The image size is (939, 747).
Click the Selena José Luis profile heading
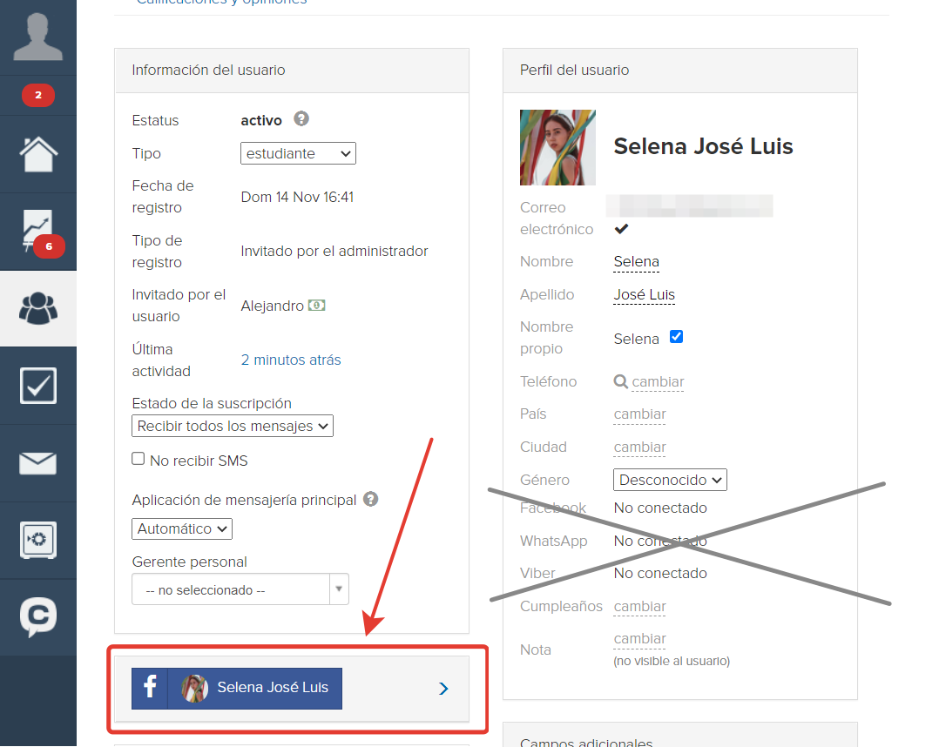click(704, 146)
